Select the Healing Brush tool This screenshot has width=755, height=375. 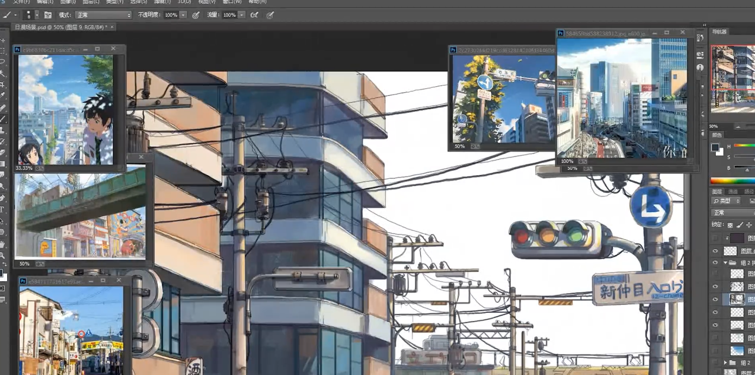tap(3, 108)
